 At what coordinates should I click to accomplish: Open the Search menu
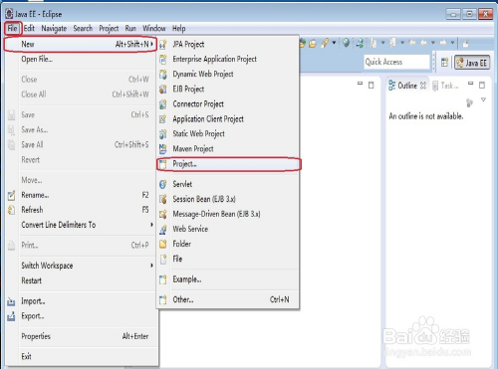(x=83, y=29)
